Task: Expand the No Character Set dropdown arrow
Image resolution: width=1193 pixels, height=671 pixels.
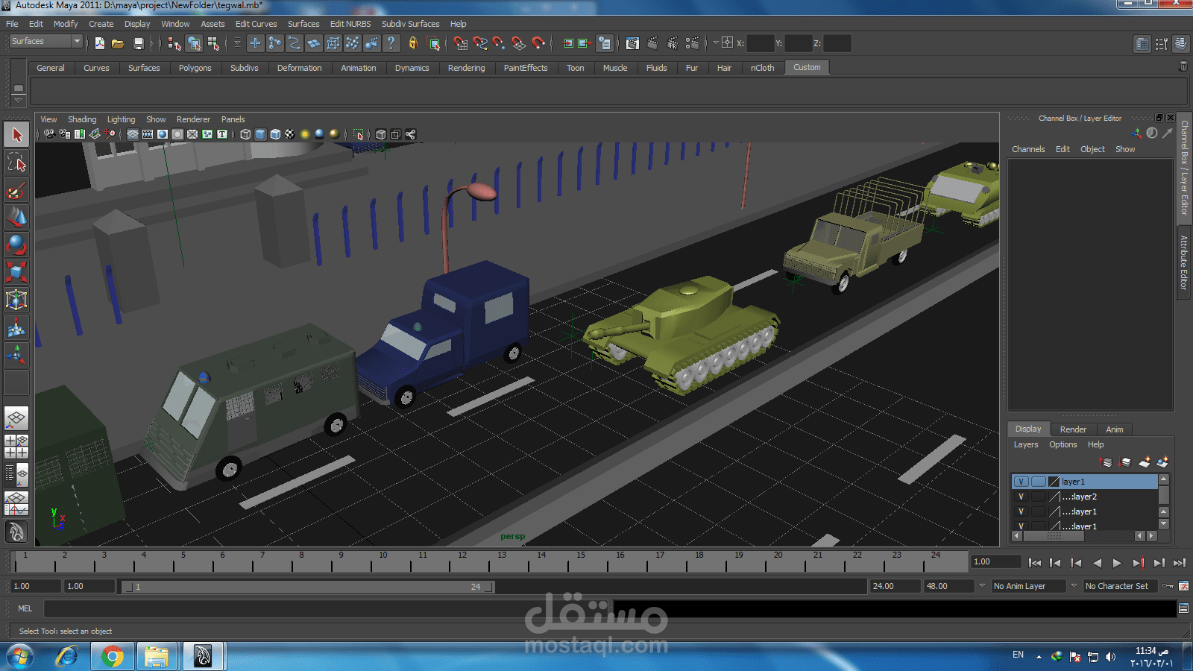Action: (1074, 586)
